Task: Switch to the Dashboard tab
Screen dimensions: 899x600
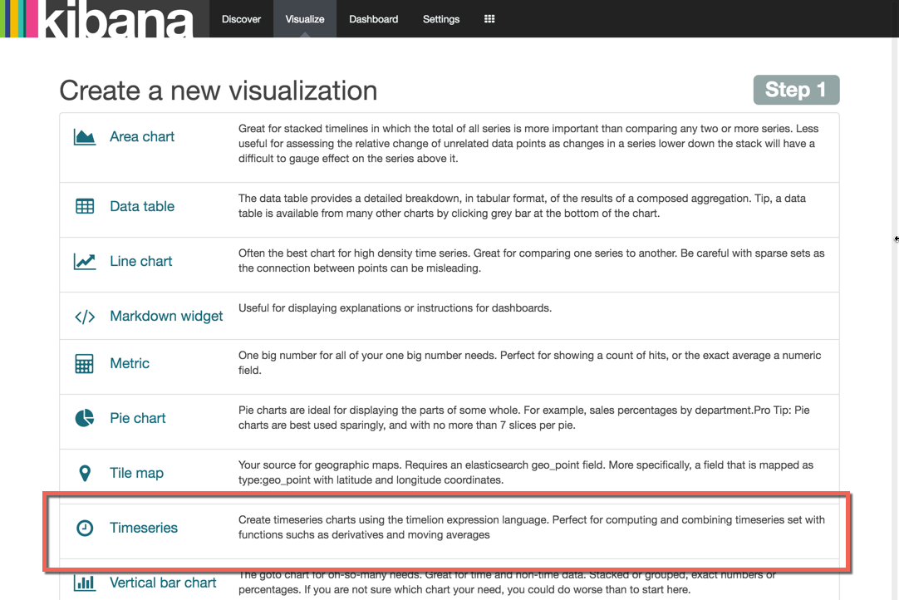Action: [373, 19]
